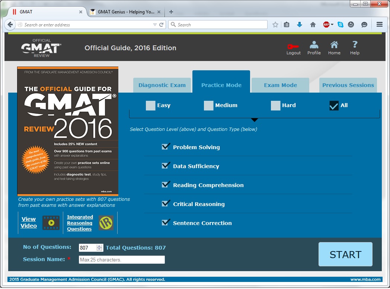
Task: Expand the browser menu with three lines
Action: point(379,24)
